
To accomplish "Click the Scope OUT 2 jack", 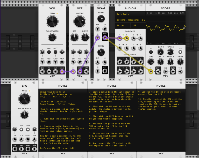I will tap(173, 72).
